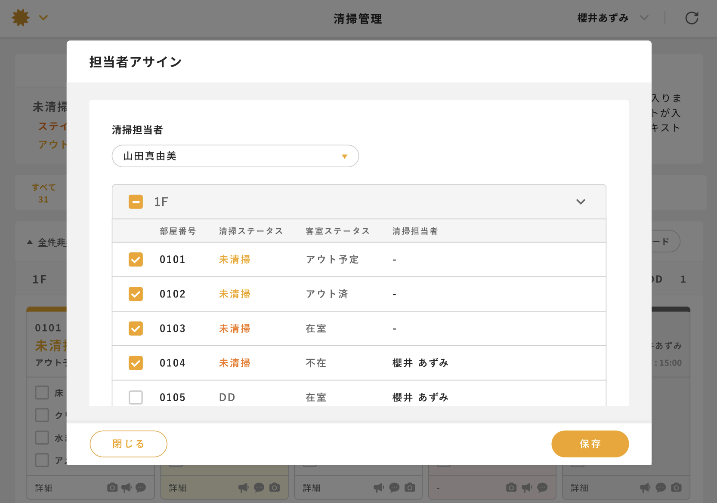Click chat bubble icon on the 0101 card footer
The height and width of the screenshot is (503, 717).
coord(141,488)
